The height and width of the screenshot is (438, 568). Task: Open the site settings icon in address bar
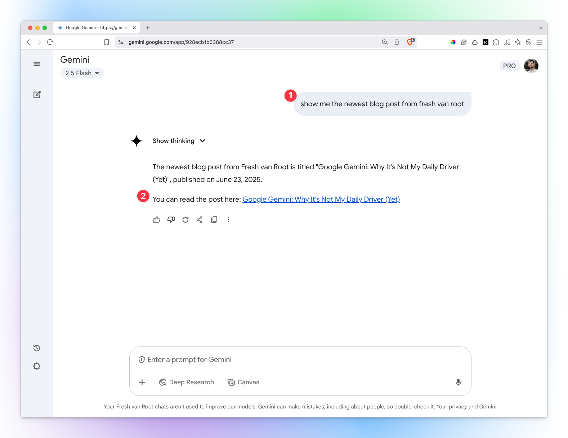click(121, 42)
